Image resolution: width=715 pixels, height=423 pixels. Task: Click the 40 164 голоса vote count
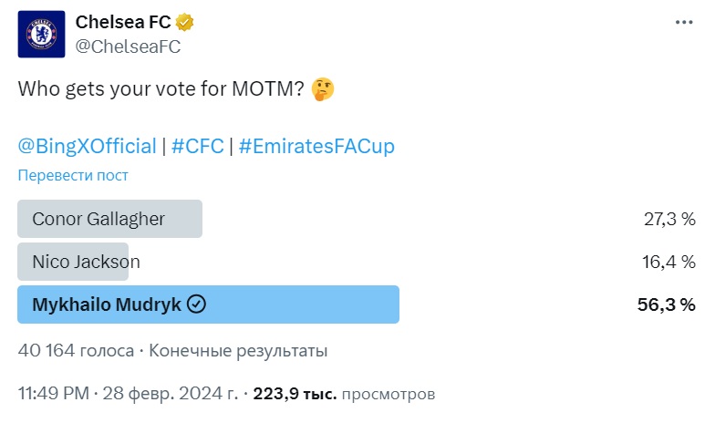click(77, 350)
